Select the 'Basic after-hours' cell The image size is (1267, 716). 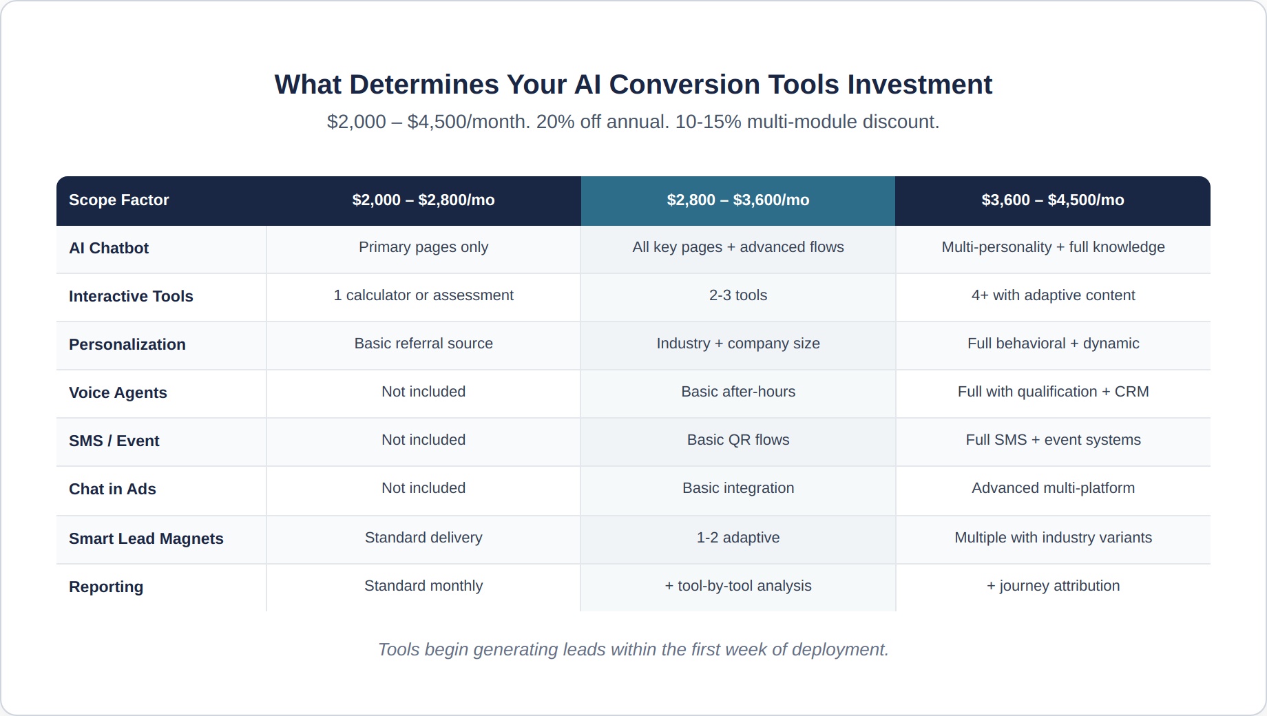point(737,392)
